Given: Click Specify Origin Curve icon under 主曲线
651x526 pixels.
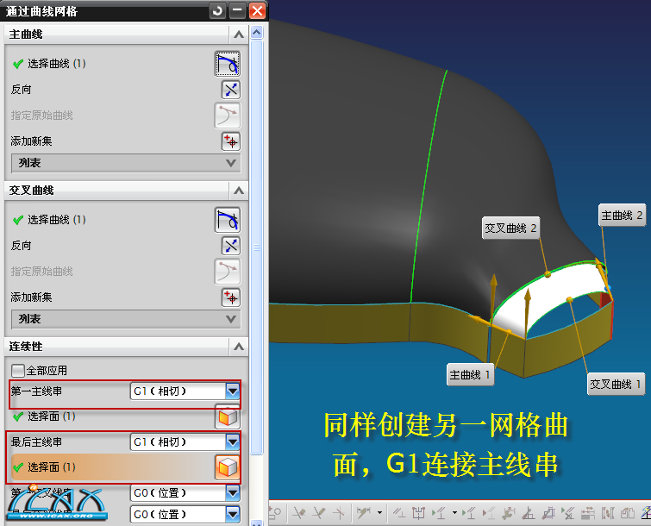Looking at the screenshot, I should tap(227, 115).
